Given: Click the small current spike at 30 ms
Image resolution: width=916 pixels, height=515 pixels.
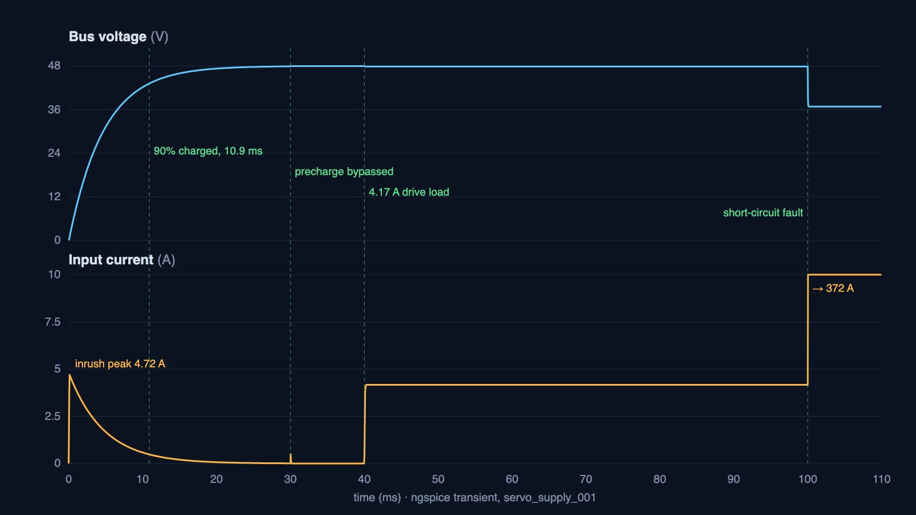Looking at the screenshot, I should (291, 458).
